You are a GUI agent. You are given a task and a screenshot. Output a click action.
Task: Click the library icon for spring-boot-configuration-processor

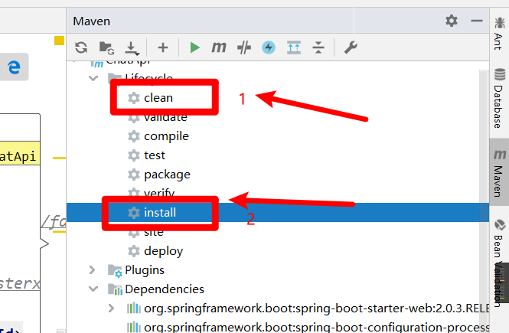134,327
